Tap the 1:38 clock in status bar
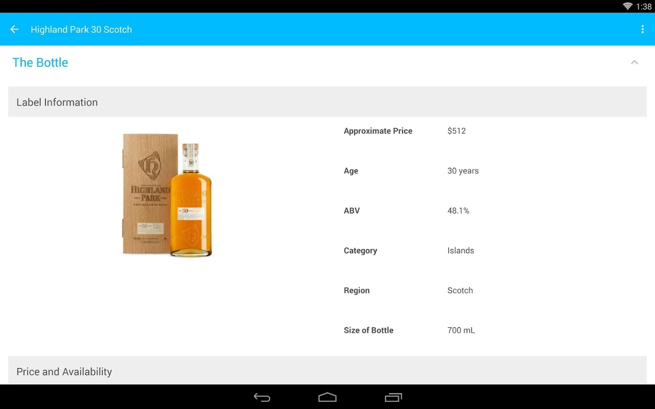 click(644, 6)
